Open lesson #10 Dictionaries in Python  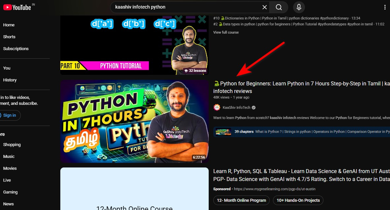(x=286, y=18)
